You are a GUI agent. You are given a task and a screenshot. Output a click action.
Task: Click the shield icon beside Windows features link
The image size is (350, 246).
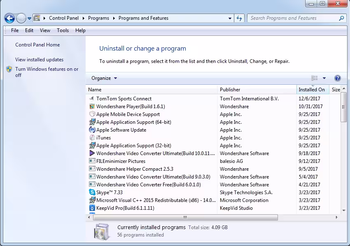coord(9,69)
